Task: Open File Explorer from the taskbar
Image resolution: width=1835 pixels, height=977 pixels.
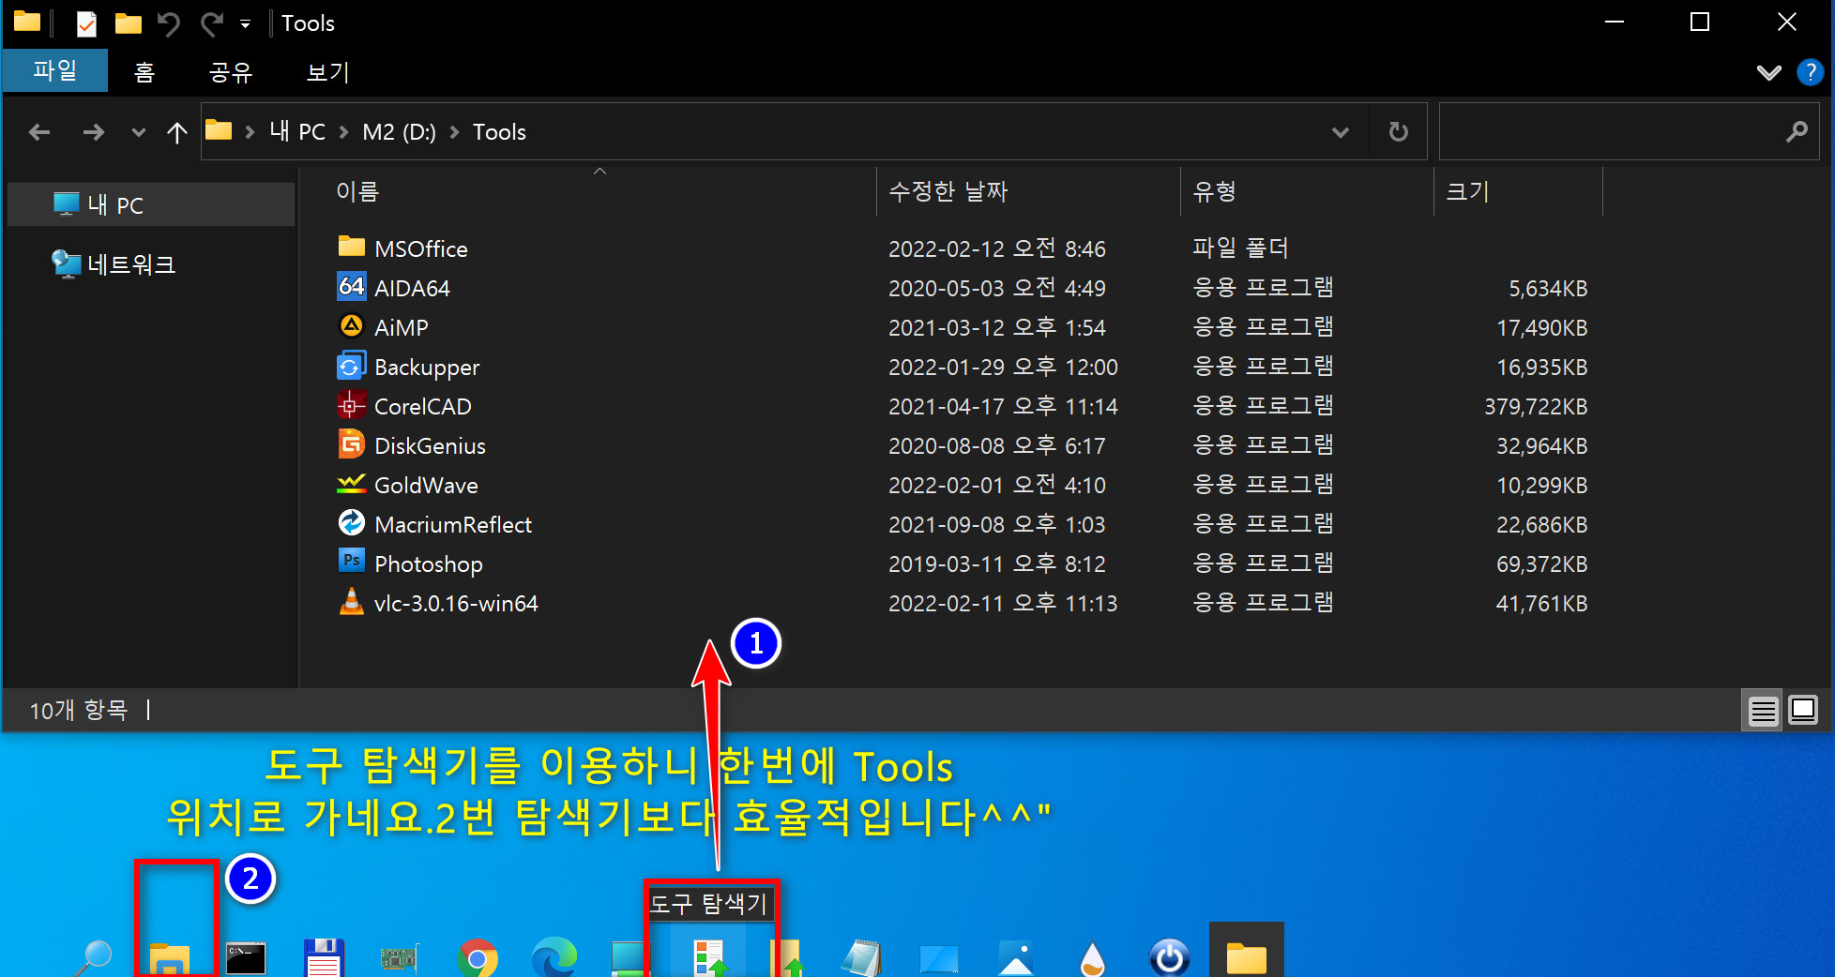Action: (170, 958)
